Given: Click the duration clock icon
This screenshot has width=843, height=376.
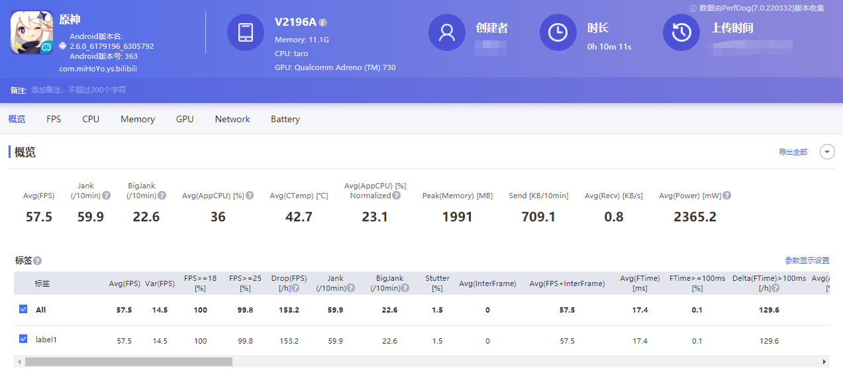Looking at the screenshot, I should [x=558, y=32].
